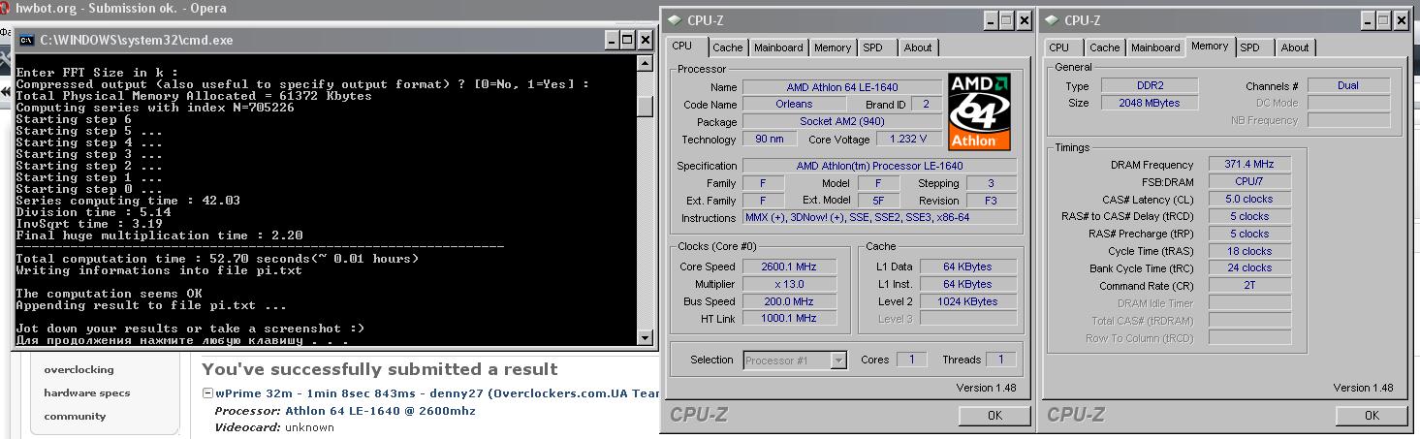Click the Revision value 'F3'

click(990, 201)
